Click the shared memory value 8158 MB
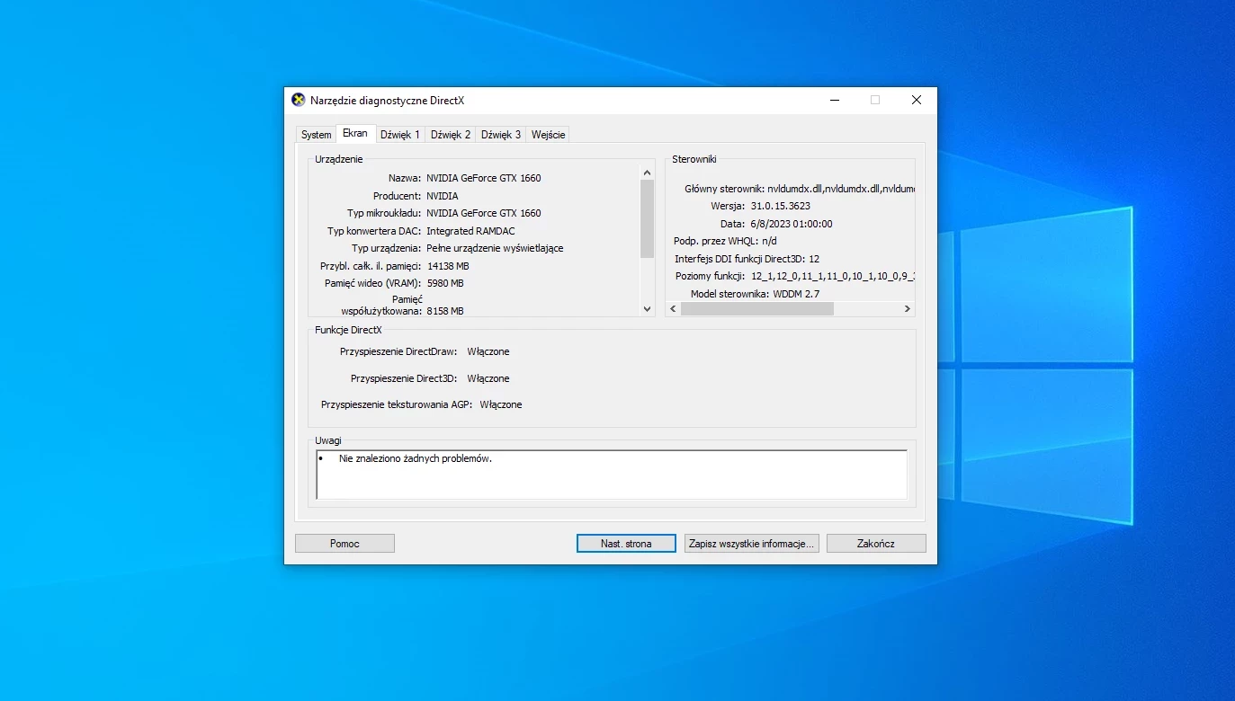The height and width of the screenshot is (701, 1235). point(445,311)
